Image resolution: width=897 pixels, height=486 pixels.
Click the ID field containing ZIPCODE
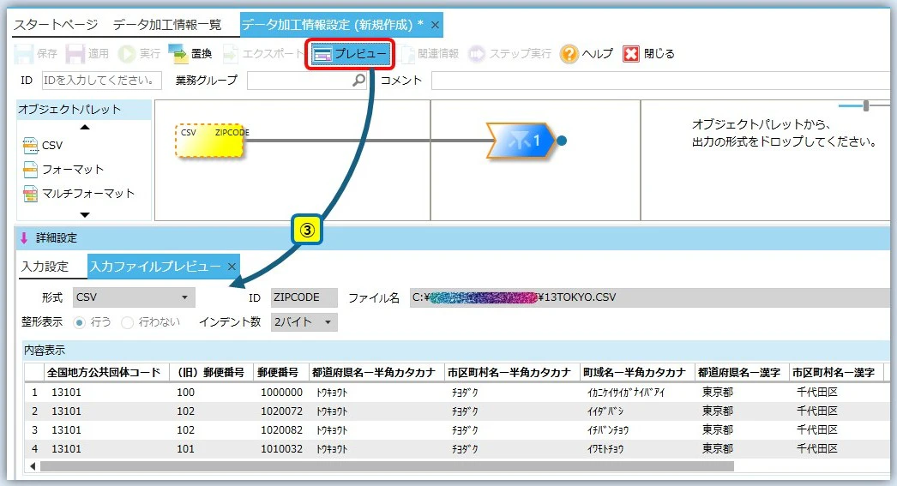tap(304, 297)
